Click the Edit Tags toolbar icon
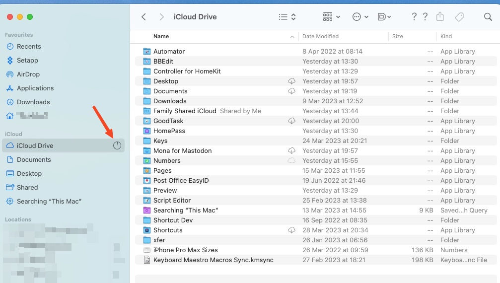Image resolution: width=500 pixels, height=283 pixels. pyautogui.click(x=459, y=17)
